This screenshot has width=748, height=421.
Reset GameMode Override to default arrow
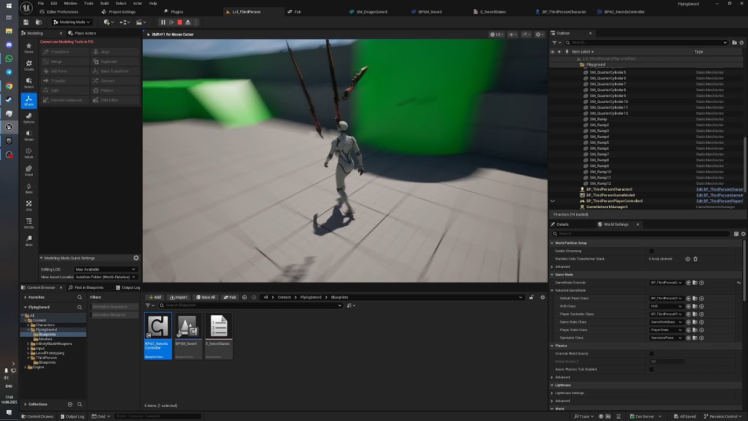pyautogui.click(x=739, y=282)
